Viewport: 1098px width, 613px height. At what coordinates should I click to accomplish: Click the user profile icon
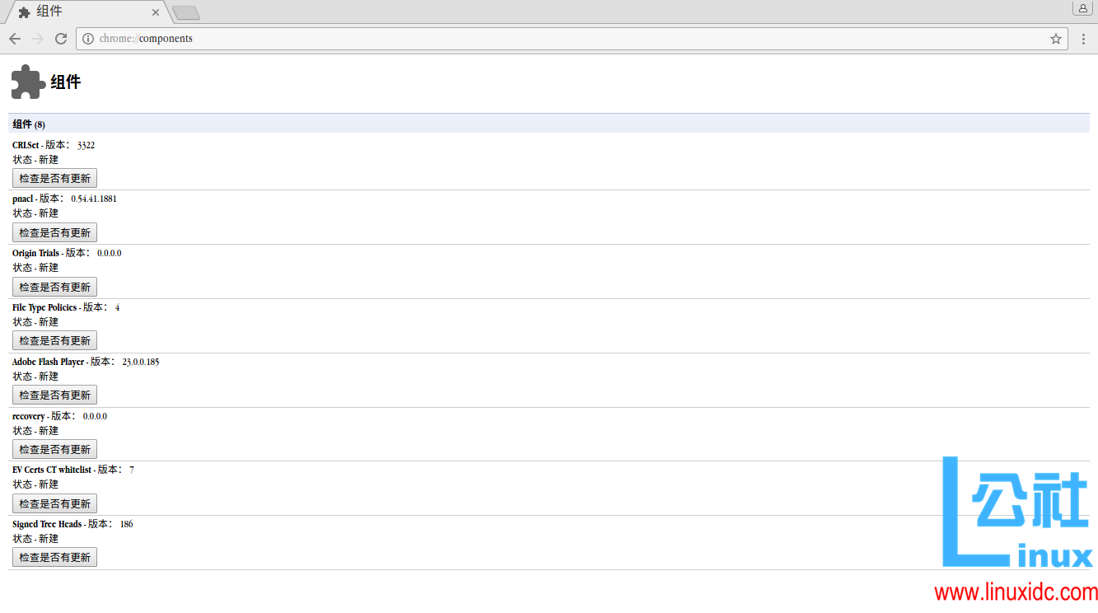pyautogui.click(x=1082, y=8)
